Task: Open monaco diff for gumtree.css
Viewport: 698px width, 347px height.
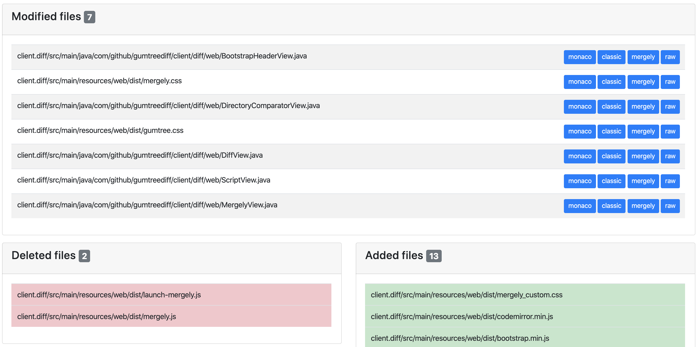Action: click(580, 131)
